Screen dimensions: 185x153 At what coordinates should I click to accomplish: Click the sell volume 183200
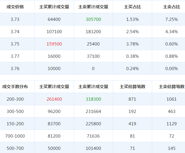coord(93,31)
